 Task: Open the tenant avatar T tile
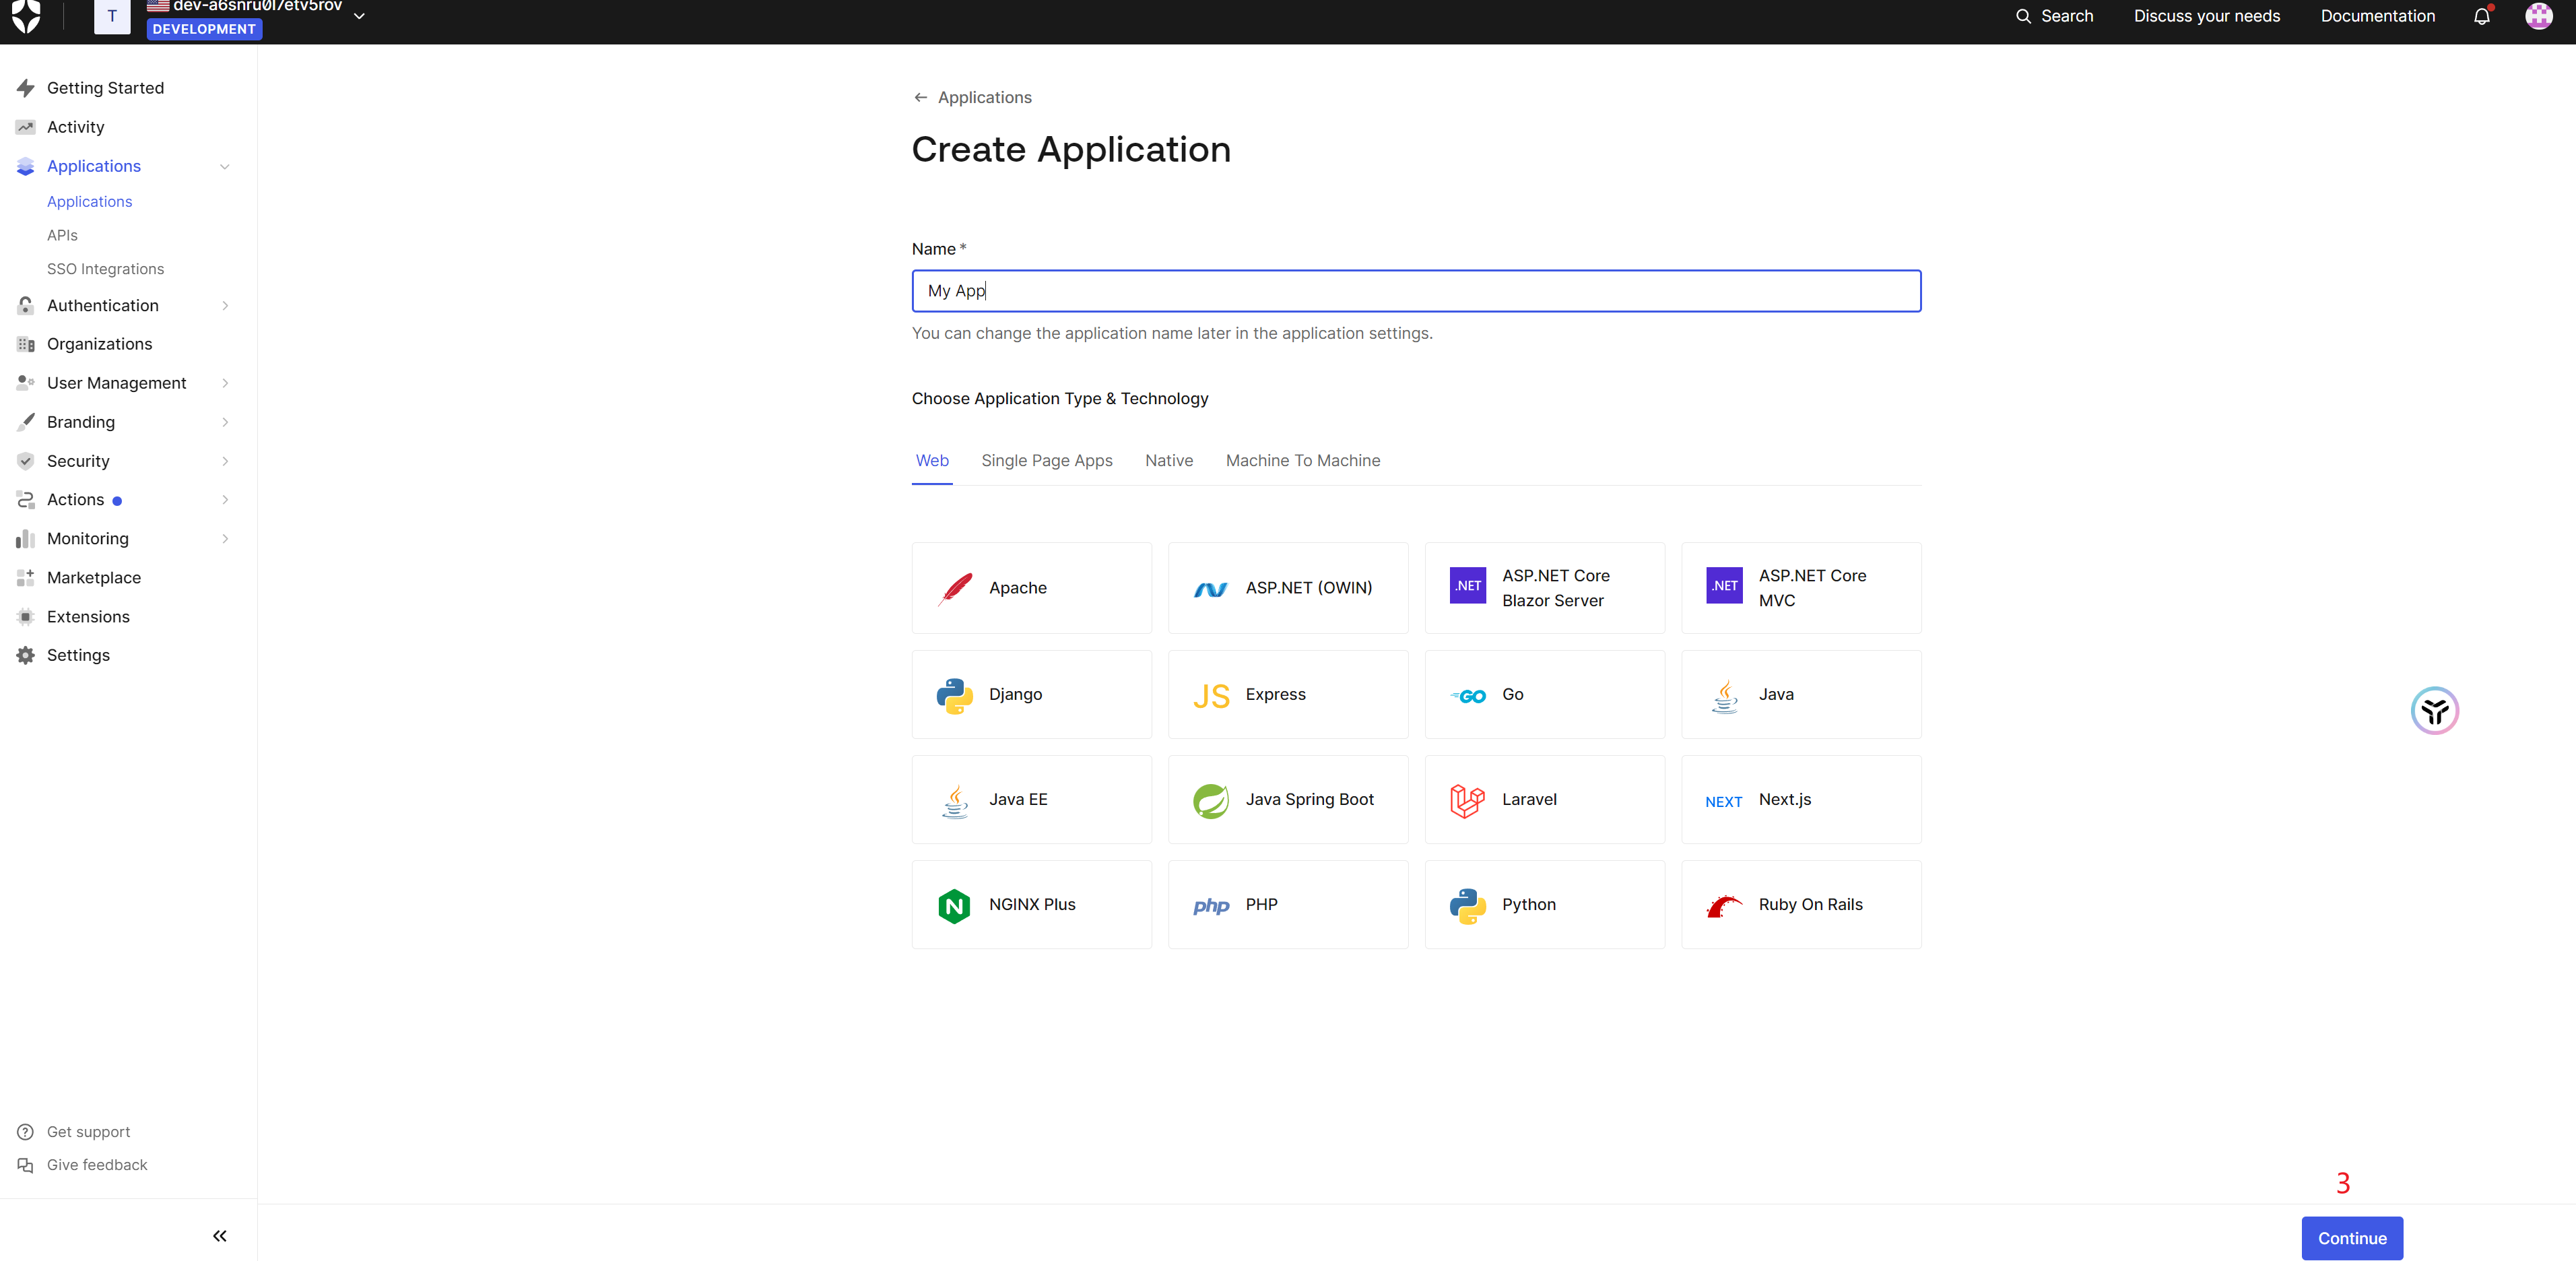[112, 16]
